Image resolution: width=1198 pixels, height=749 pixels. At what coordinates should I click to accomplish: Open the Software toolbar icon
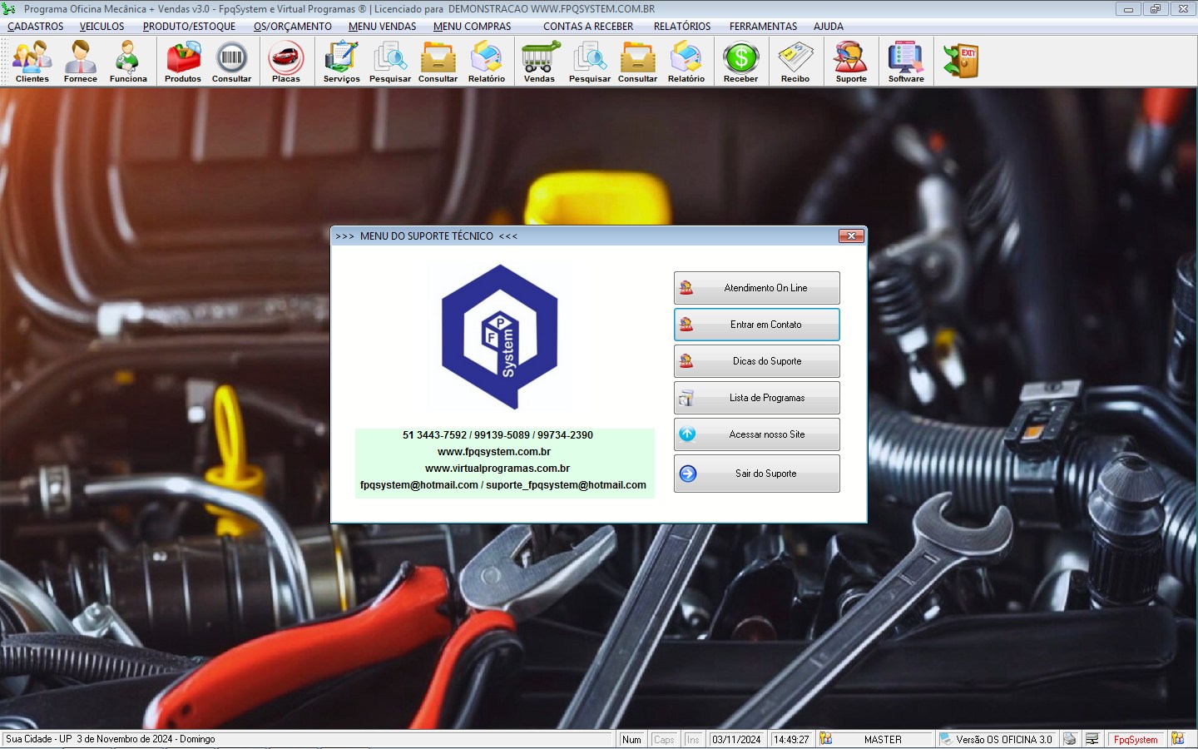(905, 62)
